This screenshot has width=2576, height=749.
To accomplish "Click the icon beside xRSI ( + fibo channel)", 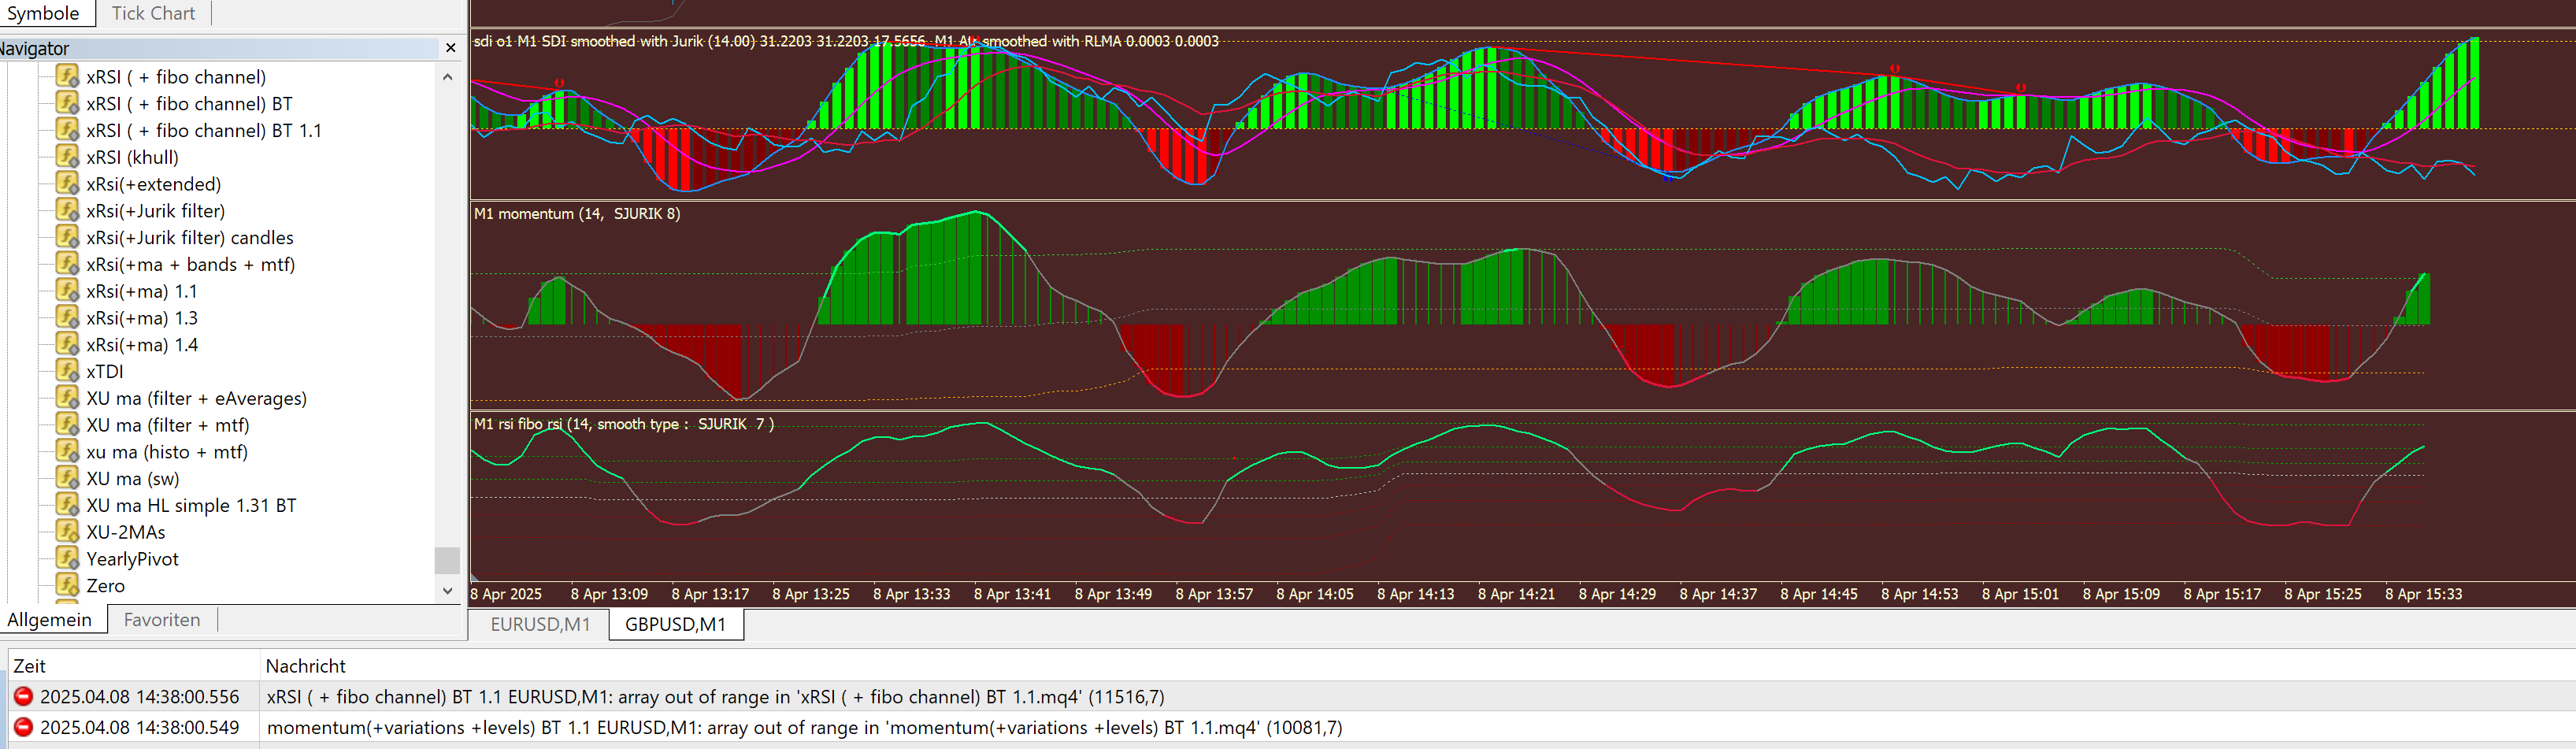I will click(67, 76).
